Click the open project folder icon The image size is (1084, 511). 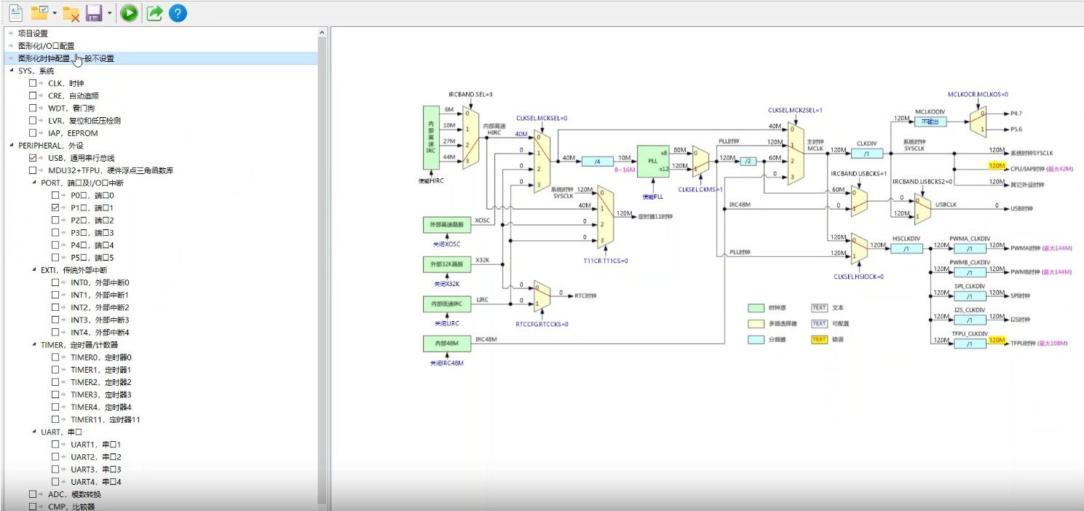pos(39,12)
